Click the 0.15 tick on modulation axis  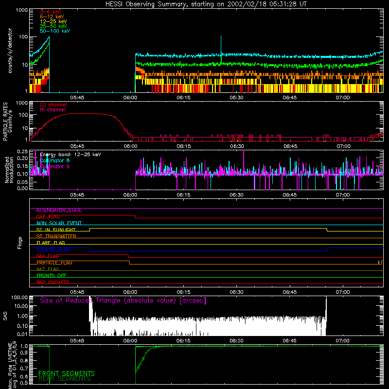click(22, 166)
